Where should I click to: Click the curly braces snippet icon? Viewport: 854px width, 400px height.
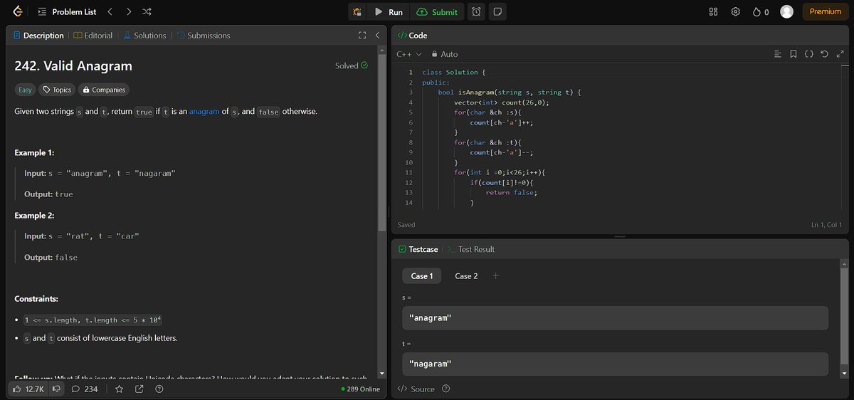coord(809,54)
